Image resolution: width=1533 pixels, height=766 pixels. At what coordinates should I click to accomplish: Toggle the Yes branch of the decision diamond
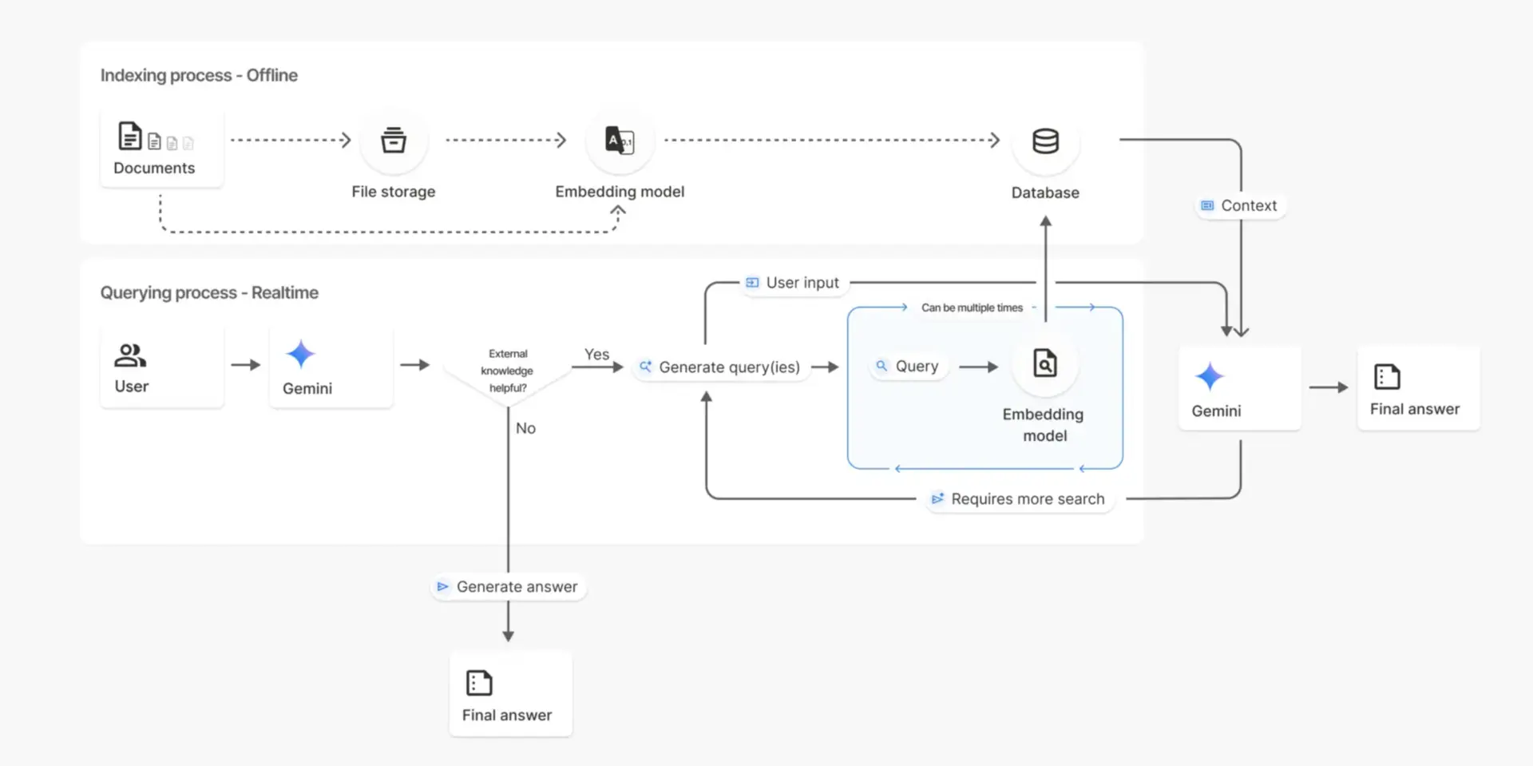coord(596,355)
